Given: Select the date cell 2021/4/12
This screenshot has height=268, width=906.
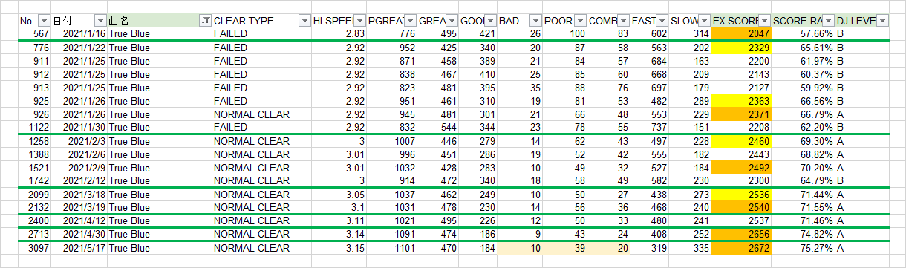Looking at the screenshot, I should [79, 220].
